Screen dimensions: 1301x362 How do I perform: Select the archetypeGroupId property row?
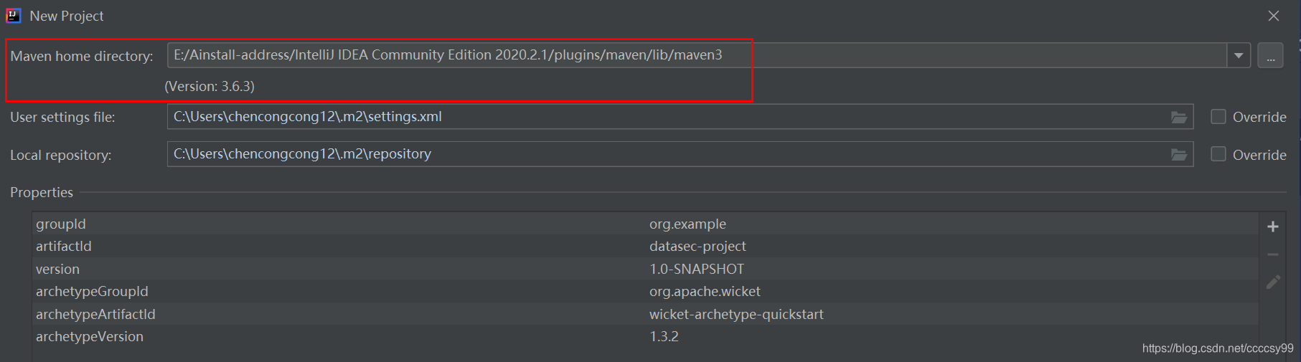coord(646,291)
